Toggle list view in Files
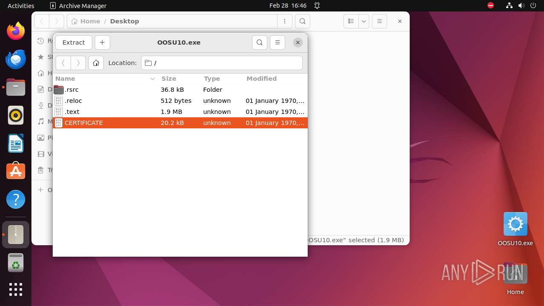544x306 pixels. 351,21
